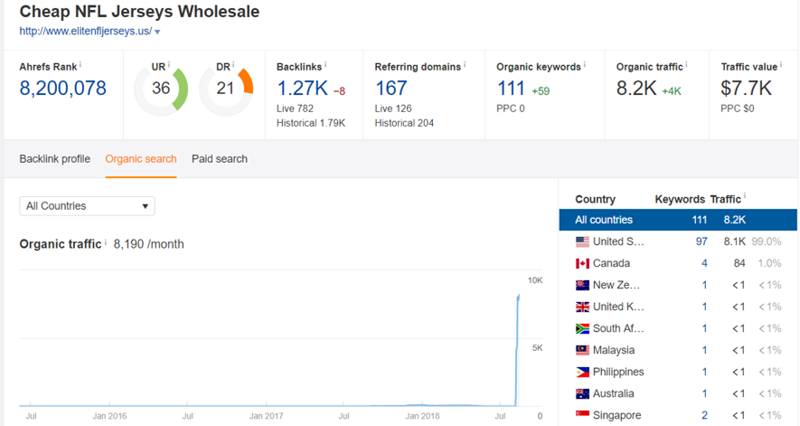Open the Canada keywords count 4
Viewport: 800px width, 426px height.
tap(704, 263)
